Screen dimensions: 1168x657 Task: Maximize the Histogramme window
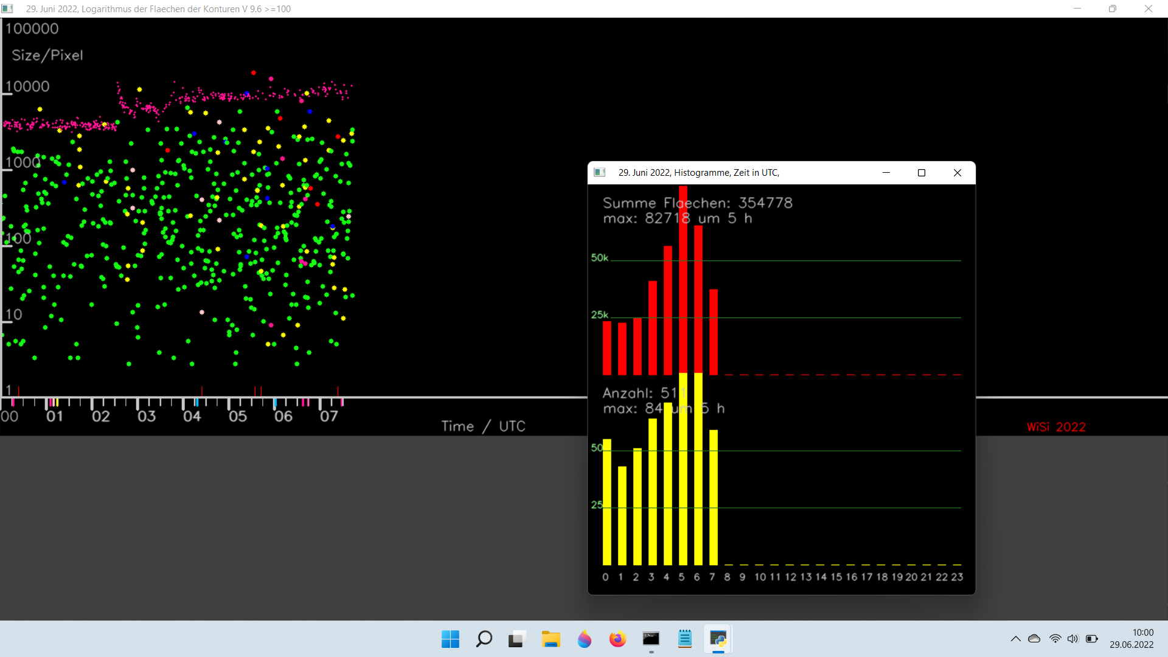tap(922, 173)
